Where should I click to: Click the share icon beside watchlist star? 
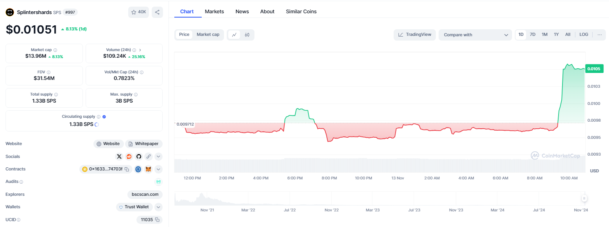[x=157, y=12]
